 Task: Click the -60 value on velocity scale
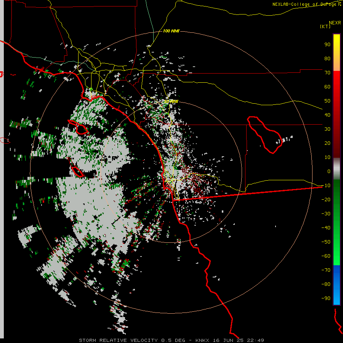326,256
